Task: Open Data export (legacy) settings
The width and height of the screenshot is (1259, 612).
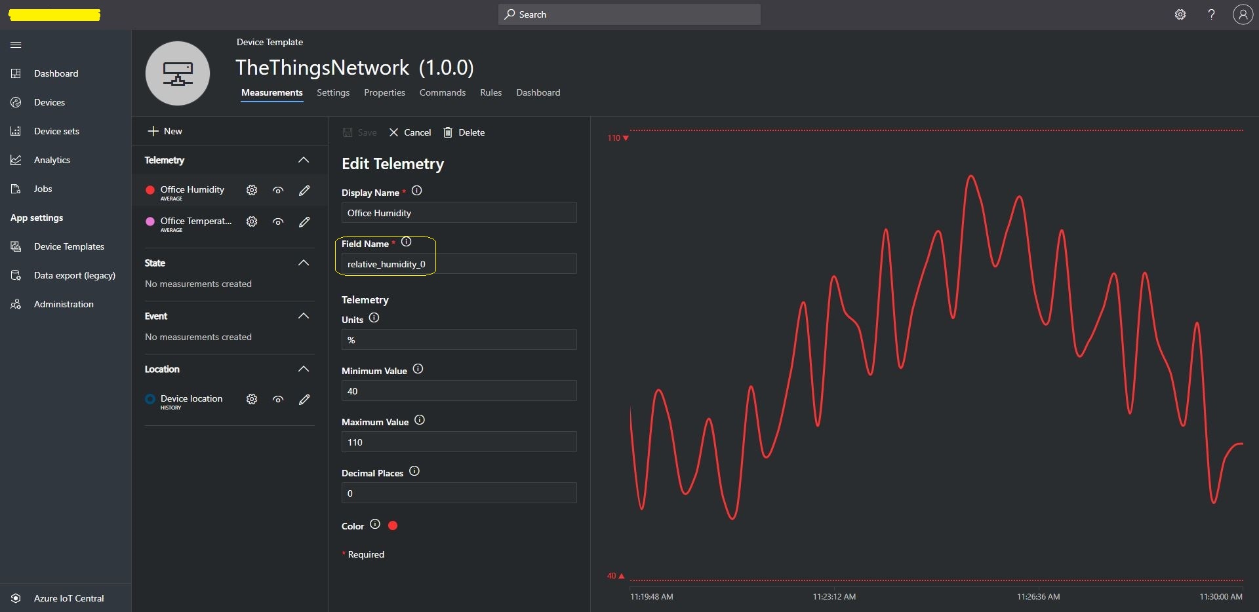Action: tap(74, 275)
